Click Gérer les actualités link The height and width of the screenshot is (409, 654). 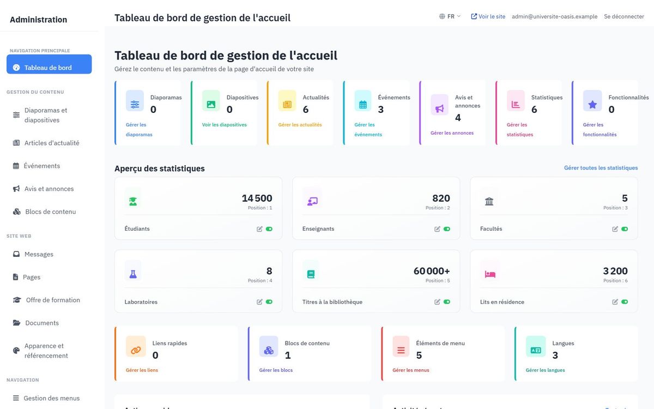[x=300, y=124]
